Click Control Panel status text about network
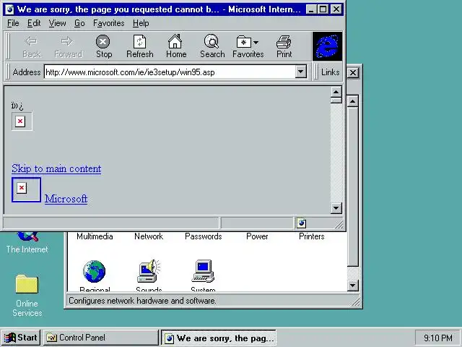462x347 pixels. point(142,301)
